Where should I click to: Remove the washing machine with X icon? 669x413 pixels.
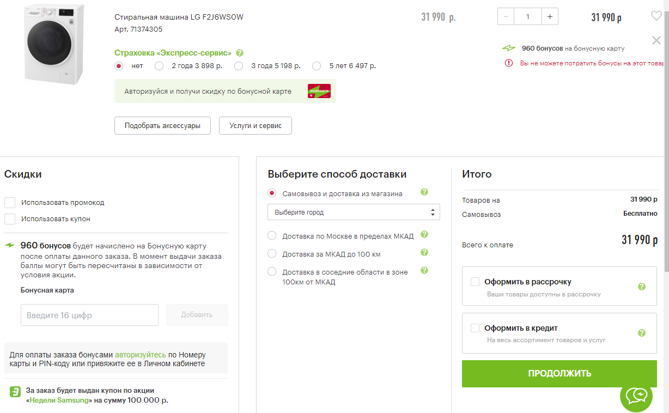click(x=656, y=40)
